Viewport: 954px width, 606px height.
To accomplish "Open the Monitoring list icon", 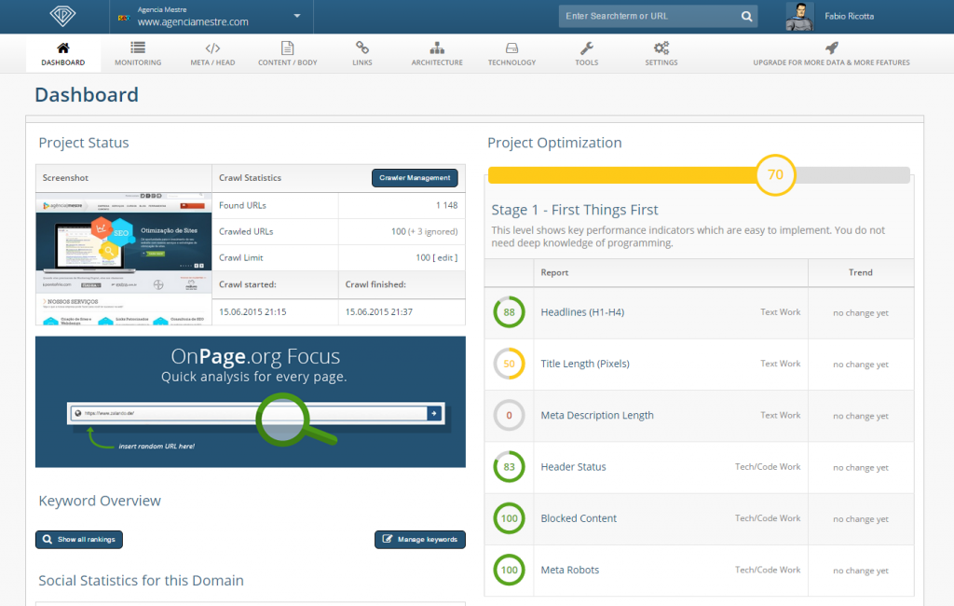I will (x=138, y=48).
